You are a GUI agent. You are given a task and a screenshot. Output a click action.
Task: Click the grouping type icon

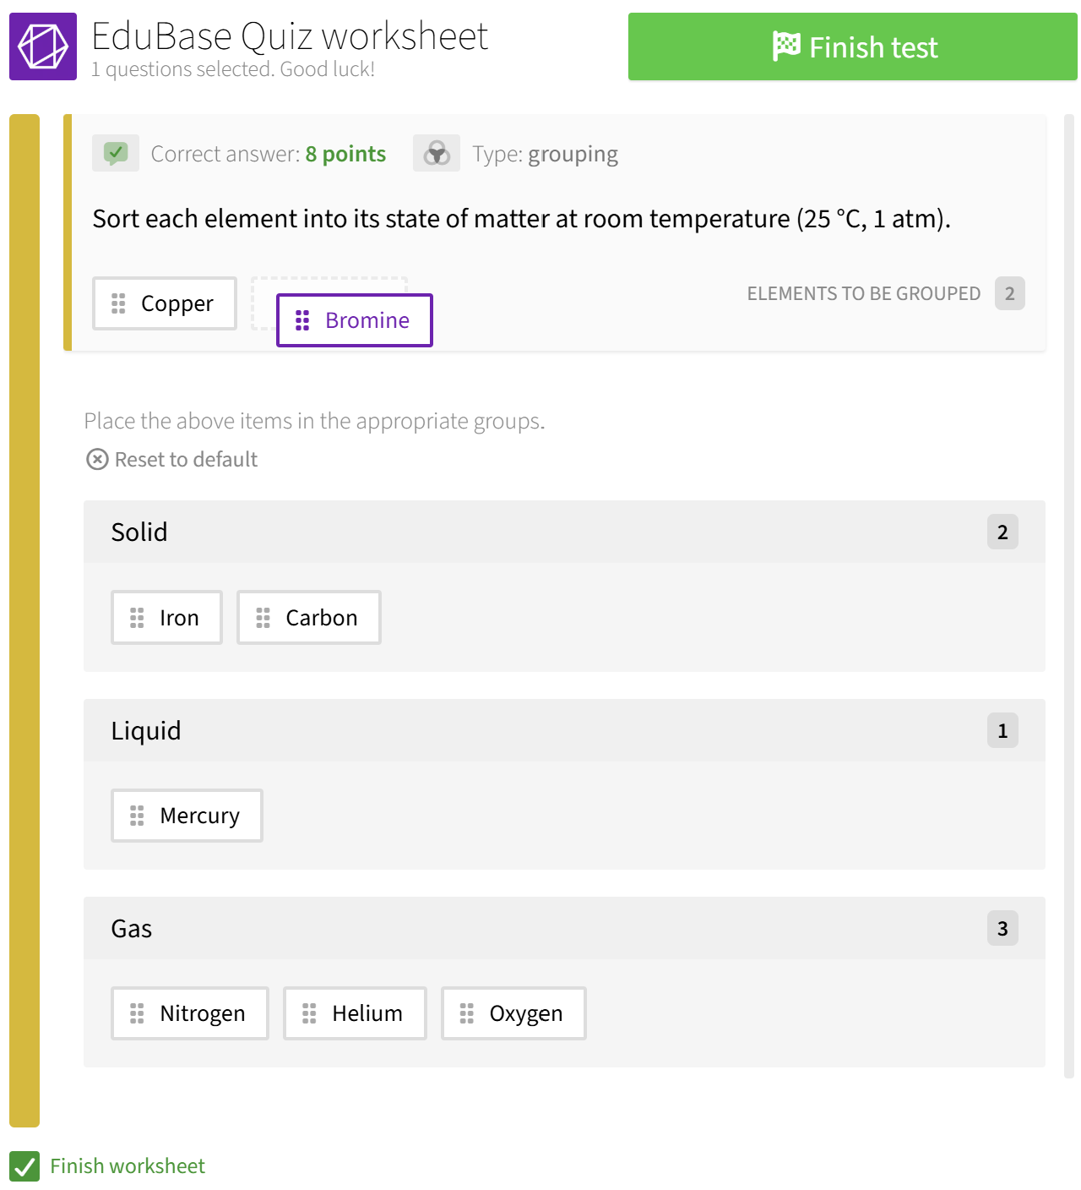point(437,153)
